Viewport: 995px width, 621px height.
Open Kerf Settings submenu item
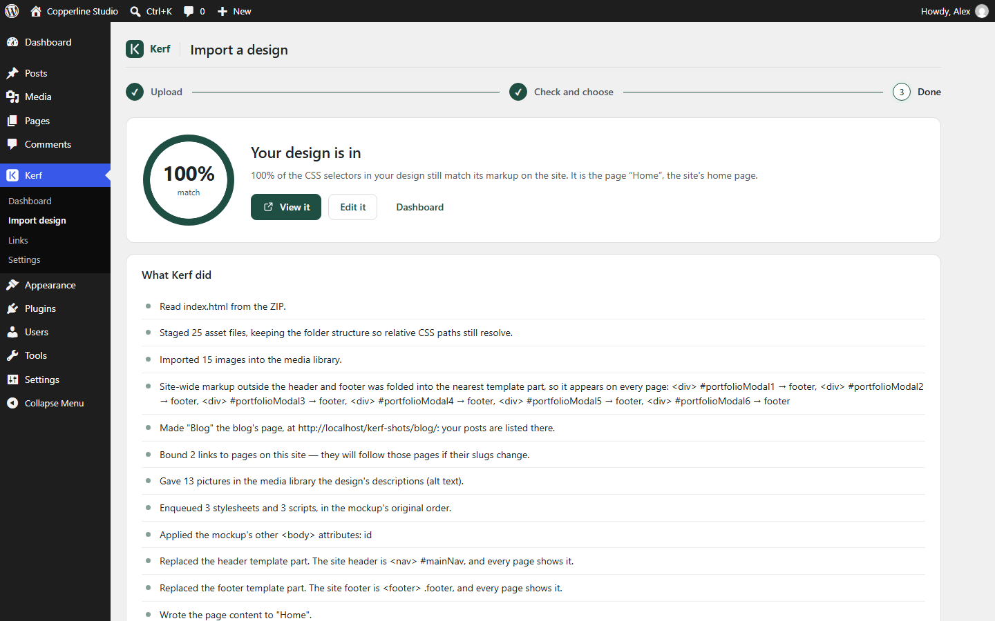click(24, 259)
